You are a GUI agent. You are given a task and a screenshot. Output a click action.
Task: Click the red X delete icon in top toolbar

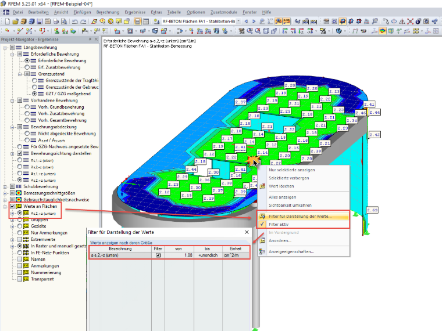[x=410, y=21]
